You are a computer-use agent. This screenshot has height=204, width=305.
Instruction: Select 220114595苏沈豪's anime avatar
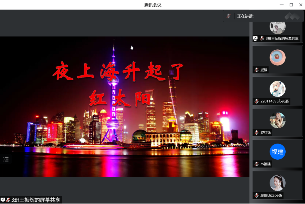click(x=277, y=89)
